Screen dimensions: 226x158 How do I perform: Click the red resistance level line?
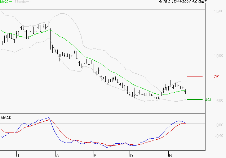195,76
